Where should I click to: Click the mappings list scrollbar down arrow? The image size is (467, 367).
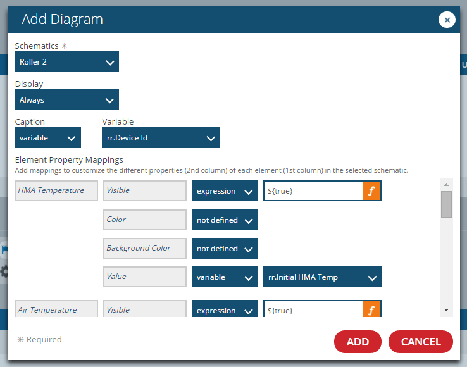click(x=446, y=310)
